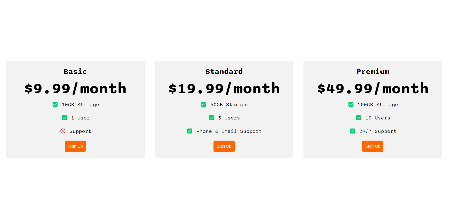Click the $49.99/month price text
Viewport: 461px width, 211px height.
click(373, 89)
